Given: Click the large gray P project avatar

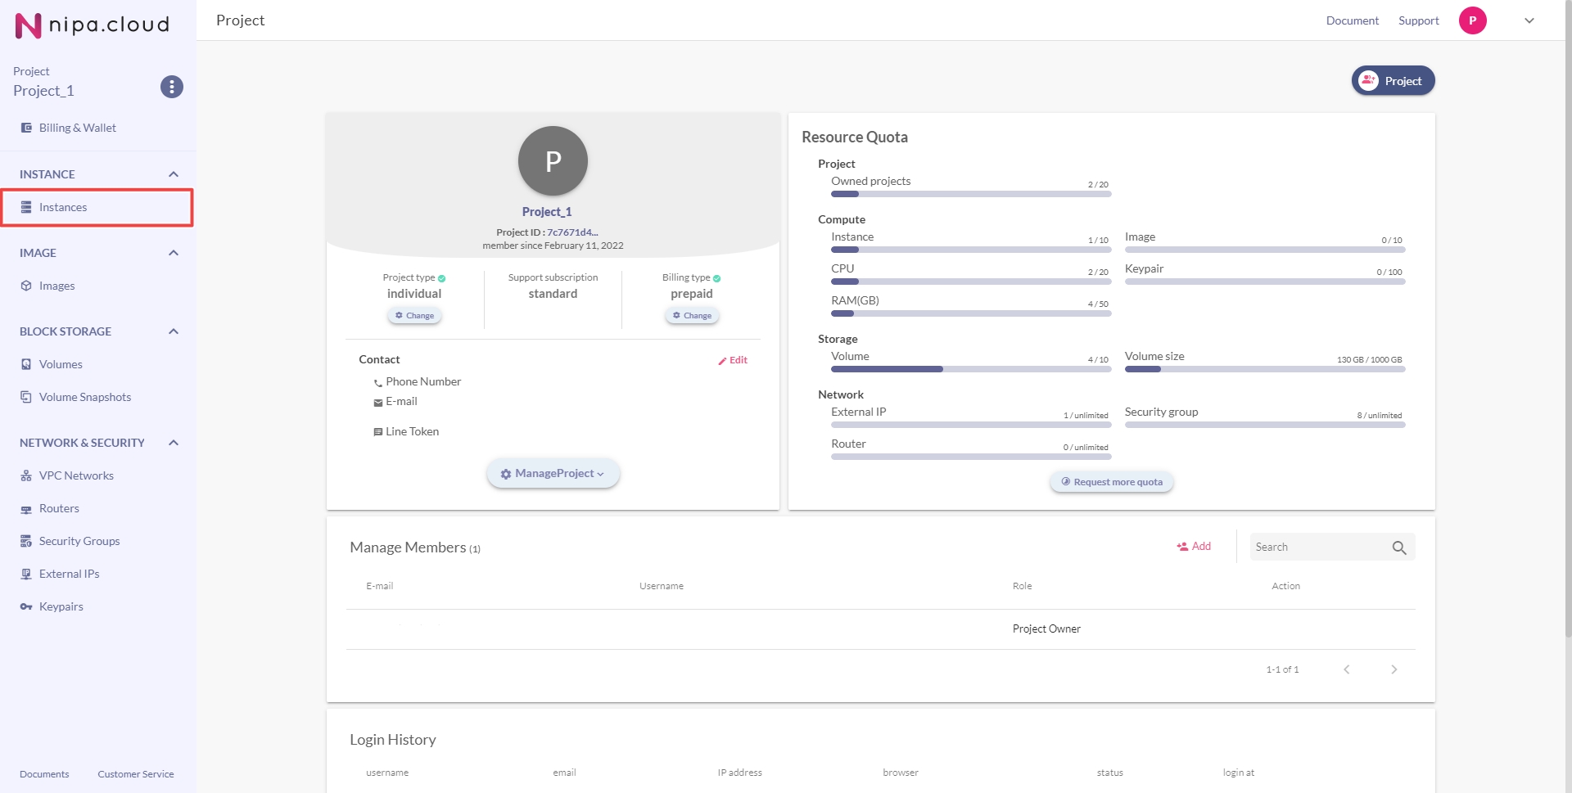Looking at the screenshot, I should (x=553, y=160).
